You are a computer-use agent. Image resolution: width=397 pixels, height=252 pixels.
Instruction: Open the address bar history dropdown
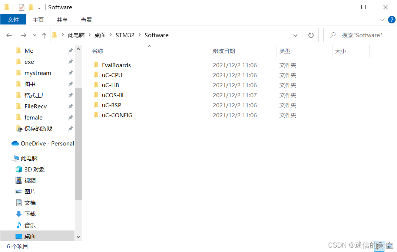click(295, 35)
